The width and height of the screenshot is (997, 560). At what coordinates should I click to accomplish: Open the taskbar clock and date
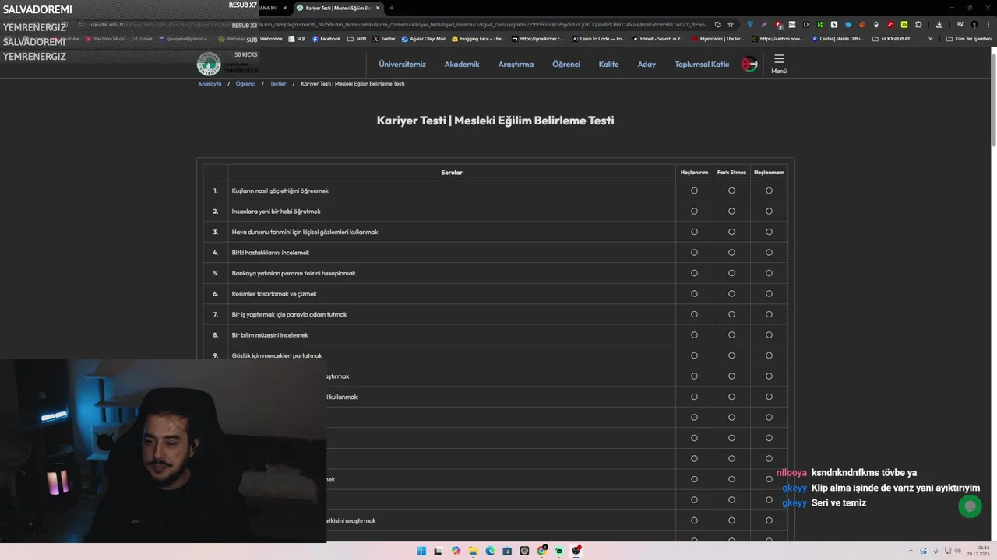[978, 551]
